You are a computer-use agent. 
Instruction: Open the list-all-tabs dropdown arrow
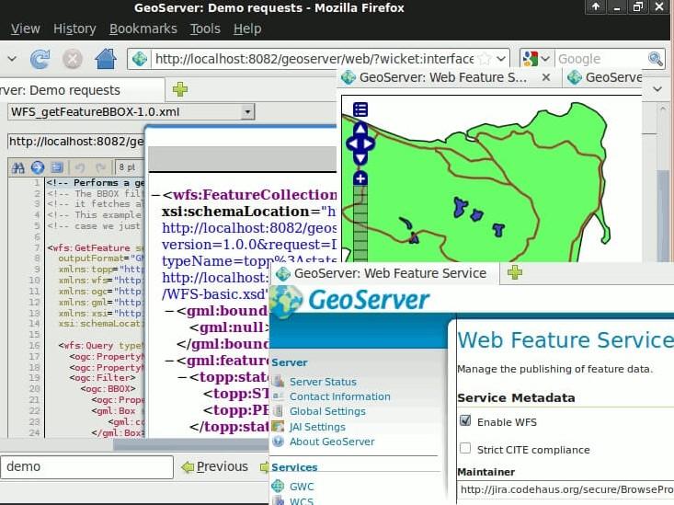[657, 89]
